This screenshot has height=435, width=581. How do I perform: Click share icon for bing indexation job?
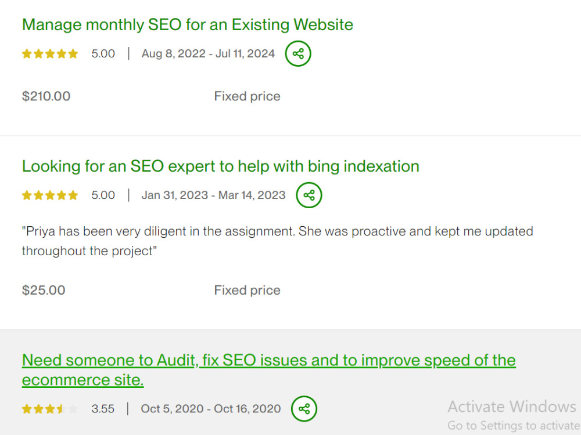click(309, 195)
